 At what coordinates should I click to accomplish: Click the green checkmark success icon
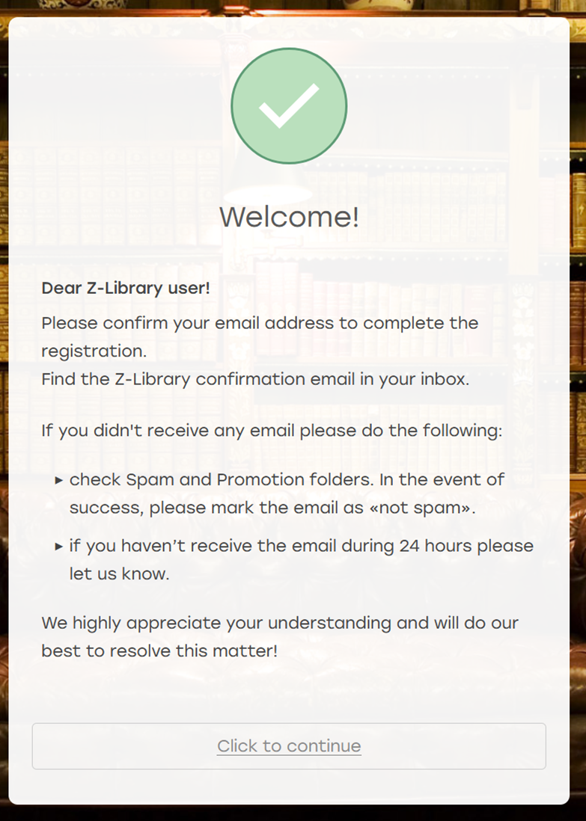click(289, 105)
